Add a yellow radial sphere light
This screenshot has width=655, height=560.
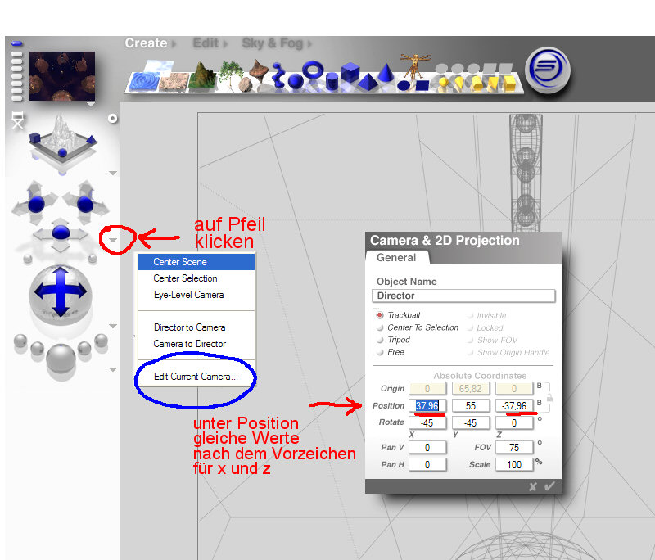click(443, 84)
